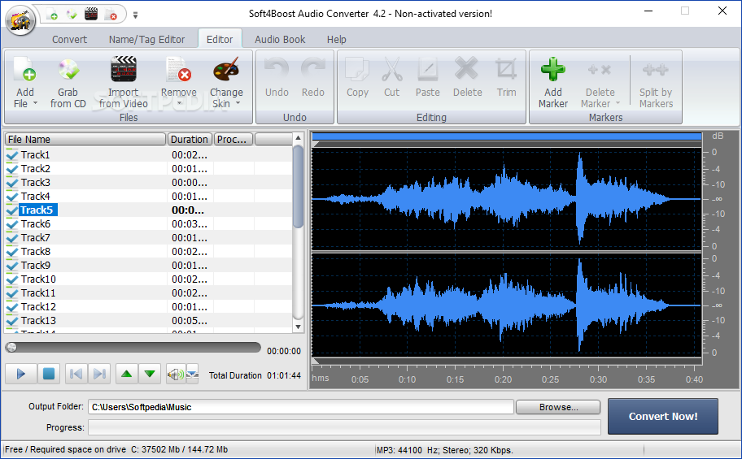Click the Trim icon
Image resolution: width=742 pixels, height=459 pixels.
506,69
